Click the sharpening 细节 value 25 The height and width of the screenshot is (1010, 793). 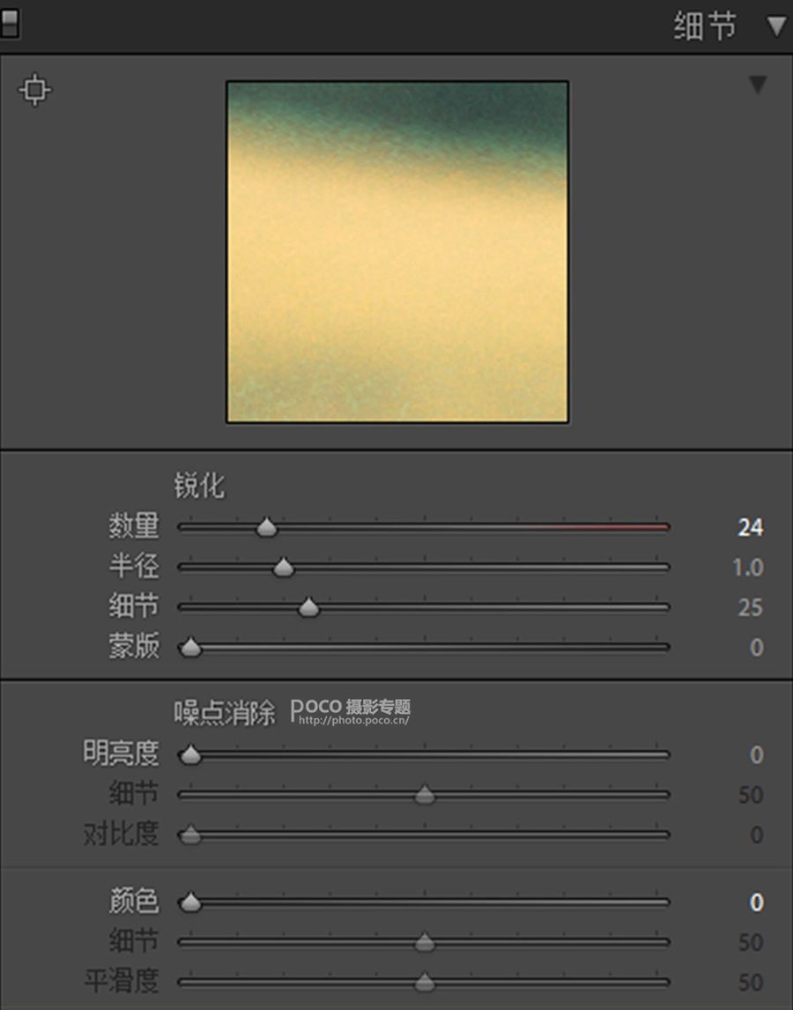[751, 607]
